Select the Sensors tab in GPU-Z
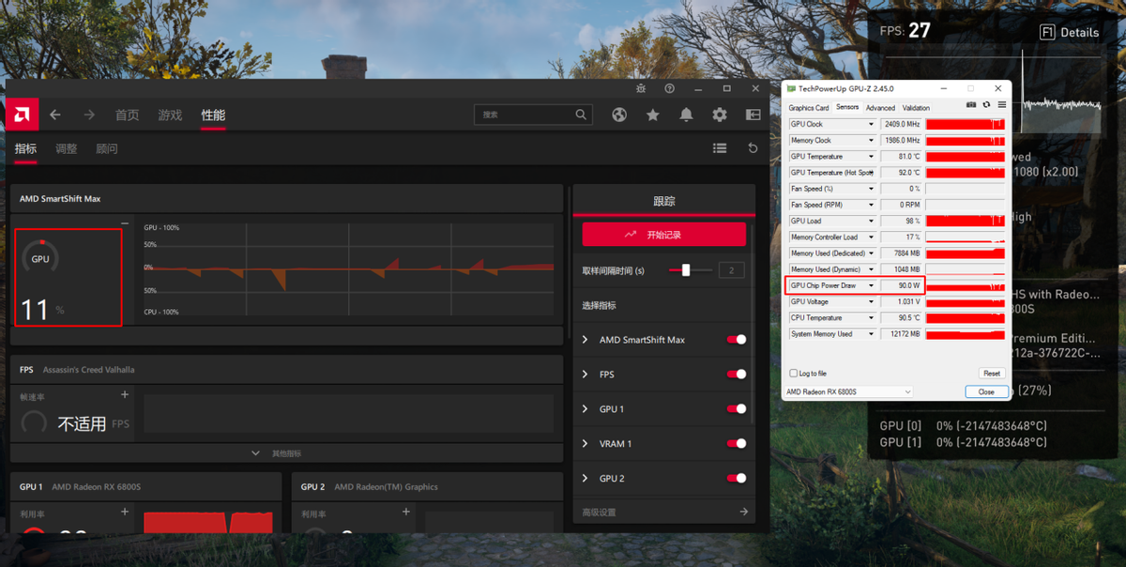Image resolution: width=1126 pixels, height=567 pixels. coord(847,107)
